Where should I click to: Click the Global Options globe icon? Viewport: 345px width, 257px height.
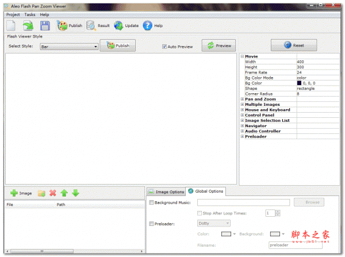click(191, 191)
